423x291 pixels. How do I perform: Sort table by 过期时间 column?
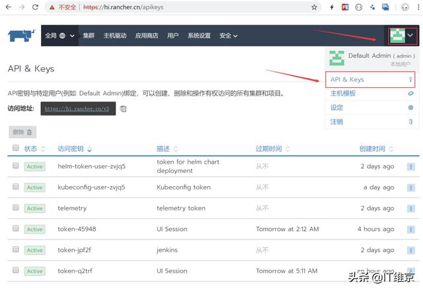point(273,148)
